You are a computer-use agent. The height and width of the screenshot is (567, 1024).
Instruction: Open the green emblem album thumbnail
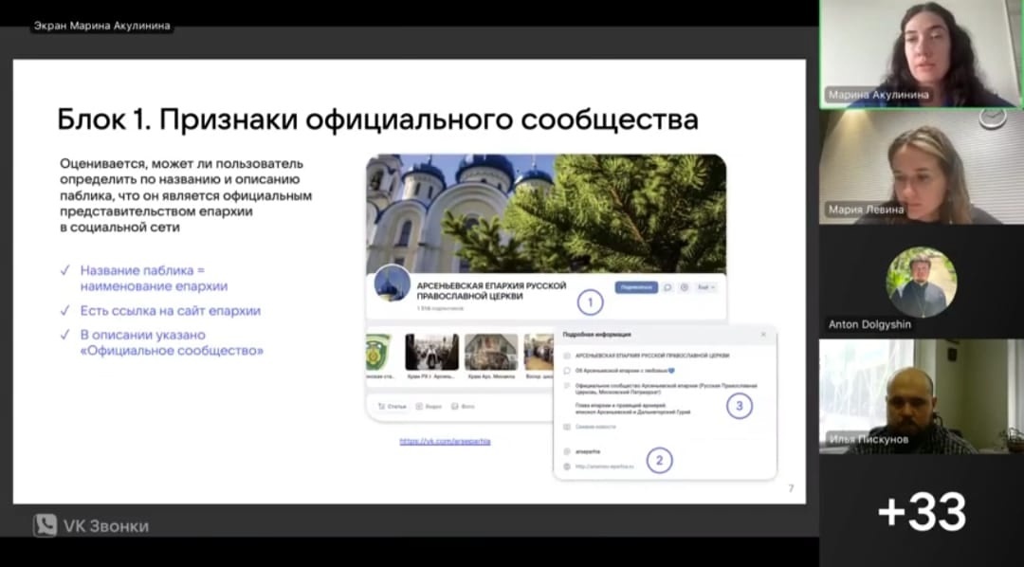tap(378, 353)
